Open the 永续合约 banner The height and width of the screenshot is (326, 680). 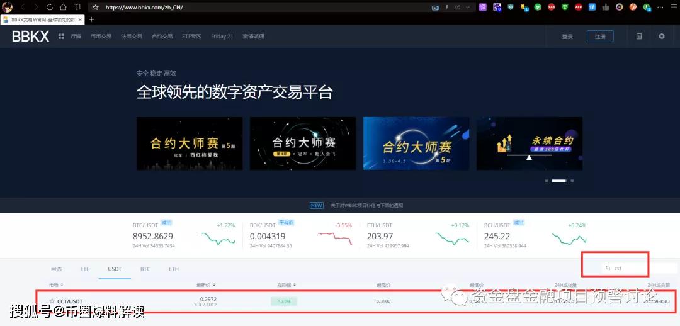click(x=530, y=143)
